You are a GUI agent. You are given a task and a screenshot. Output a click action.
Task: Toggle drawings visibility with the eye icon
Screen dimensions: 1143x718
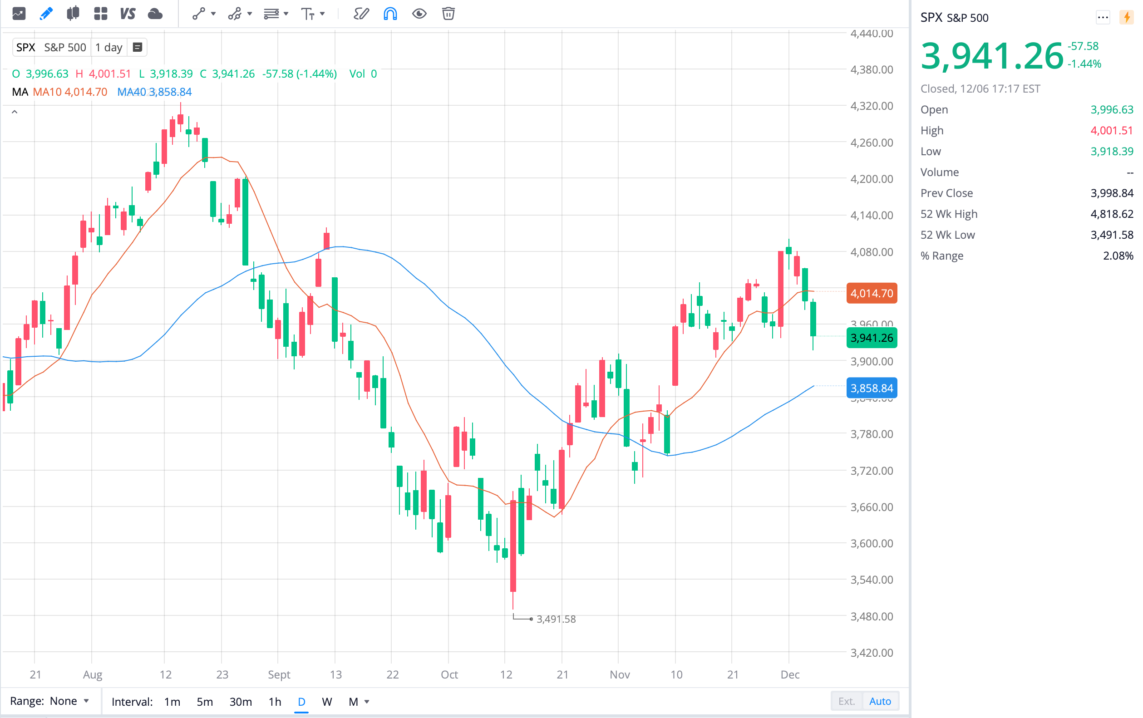419,14
